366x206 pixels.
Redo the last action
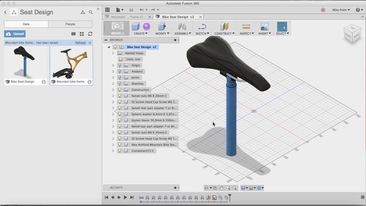(153, 10)
